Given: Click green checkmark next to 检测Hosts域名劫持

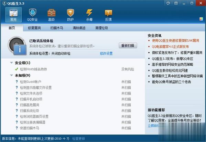Looking at the screenshot, I should (x=17, y=69).
